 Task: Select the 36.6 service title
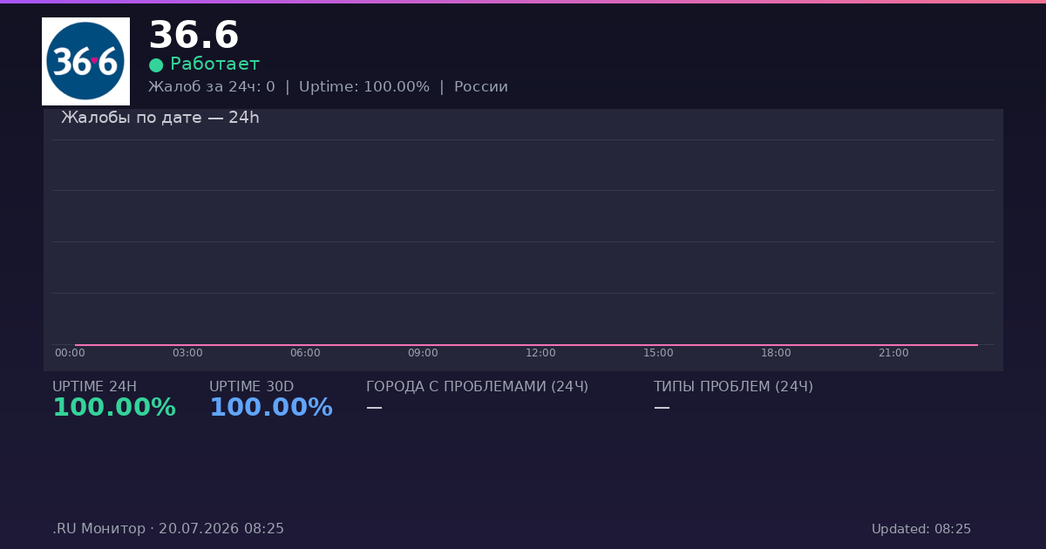(194, 36)
